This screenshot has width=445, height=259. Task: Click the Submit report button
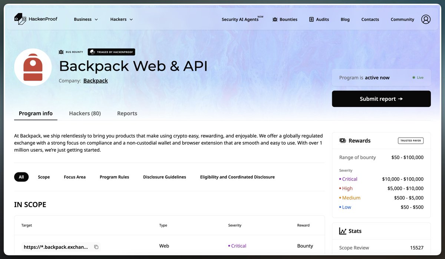click(x=381, y=99)
